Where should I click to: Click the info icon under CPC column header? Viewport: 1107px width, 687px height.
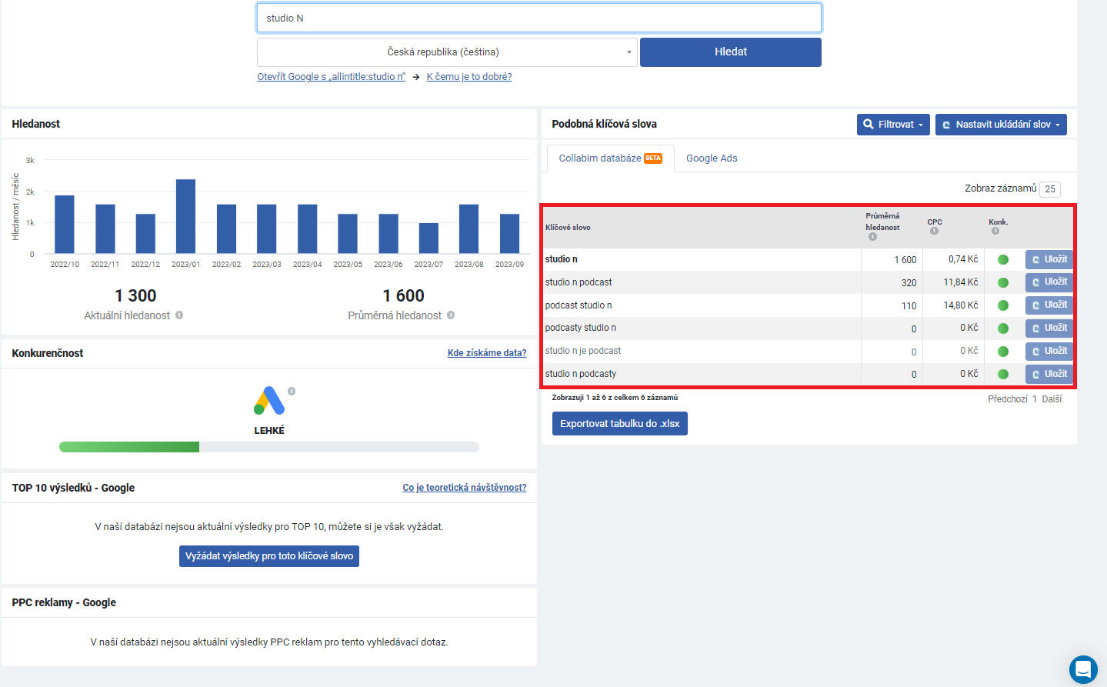point(934,231)
